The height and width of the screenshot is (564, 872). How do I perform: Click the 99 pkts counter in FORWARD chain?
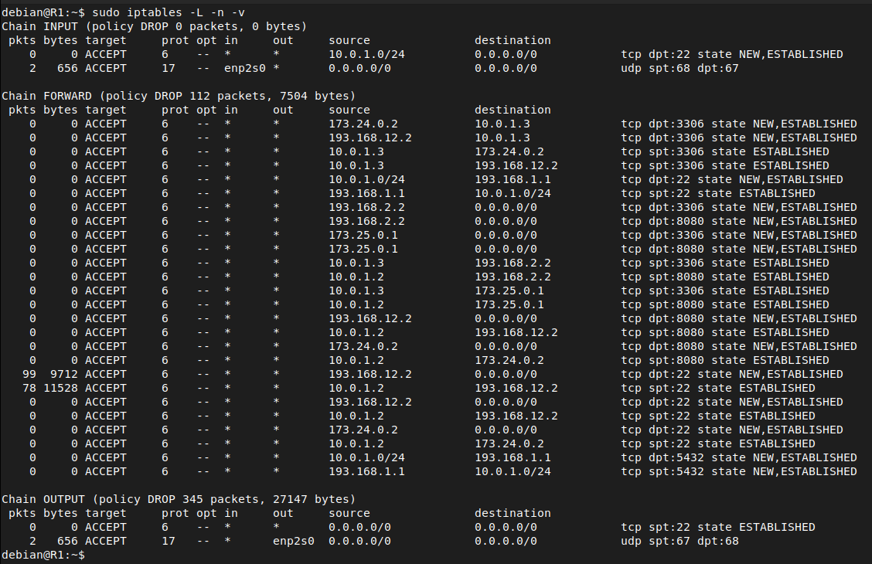coord(29,374)
